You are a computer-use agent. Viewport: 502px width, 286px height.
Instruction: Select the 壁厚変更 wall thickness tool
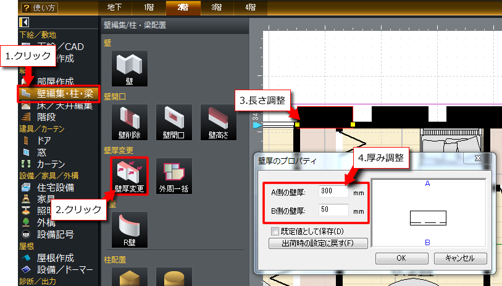[130, 176]
